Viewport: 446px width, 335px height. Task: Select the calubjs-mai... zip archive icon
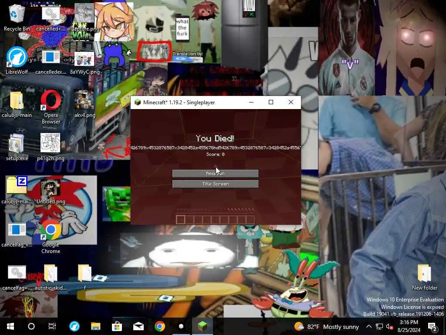pos(17,190)
